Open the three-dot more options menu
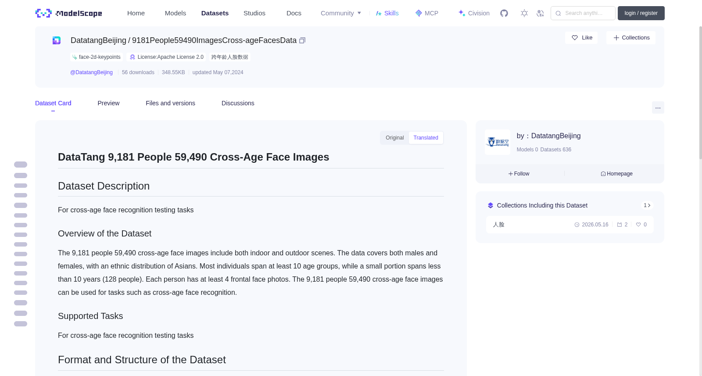Viewport: 702px width, 376px height. [658, 107]
